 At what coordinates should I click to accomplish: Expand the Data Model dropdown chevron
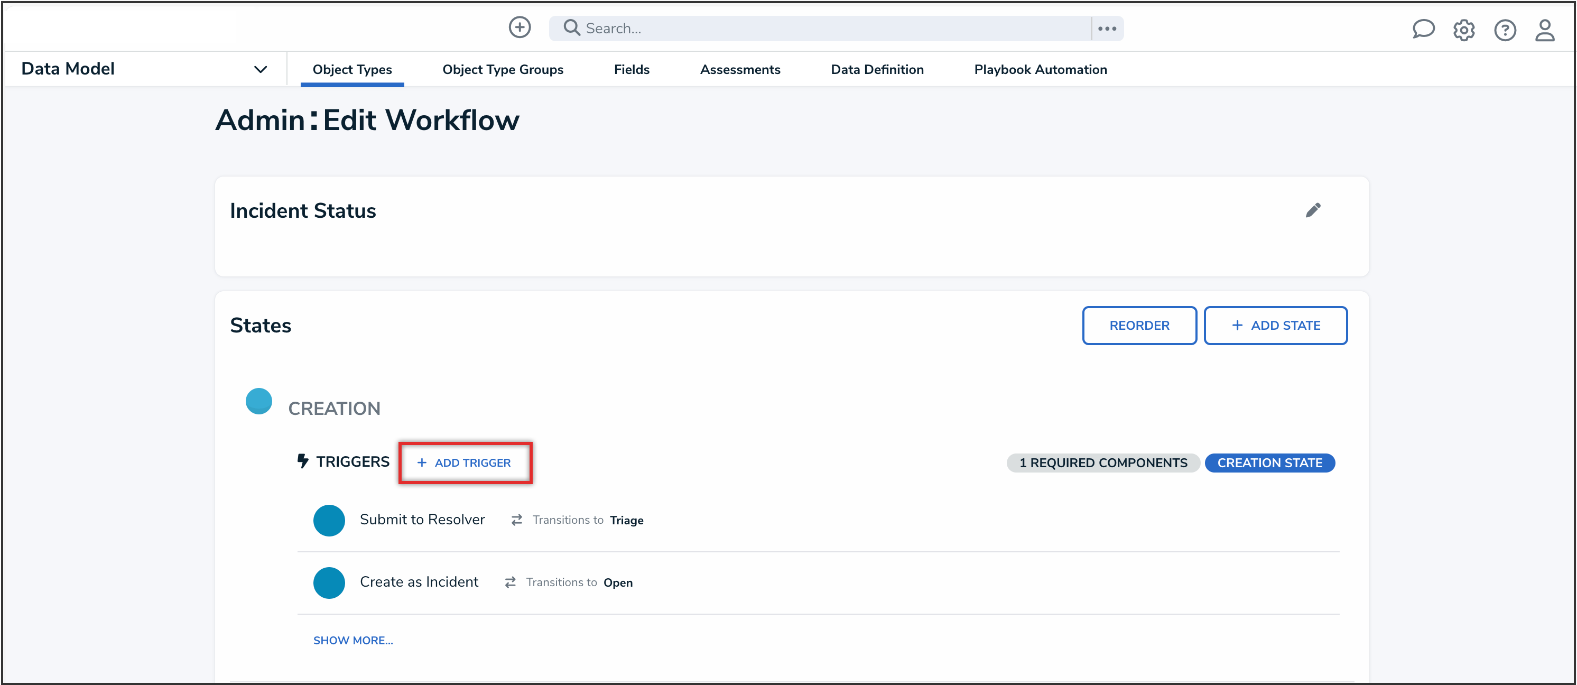coord(260,69)
